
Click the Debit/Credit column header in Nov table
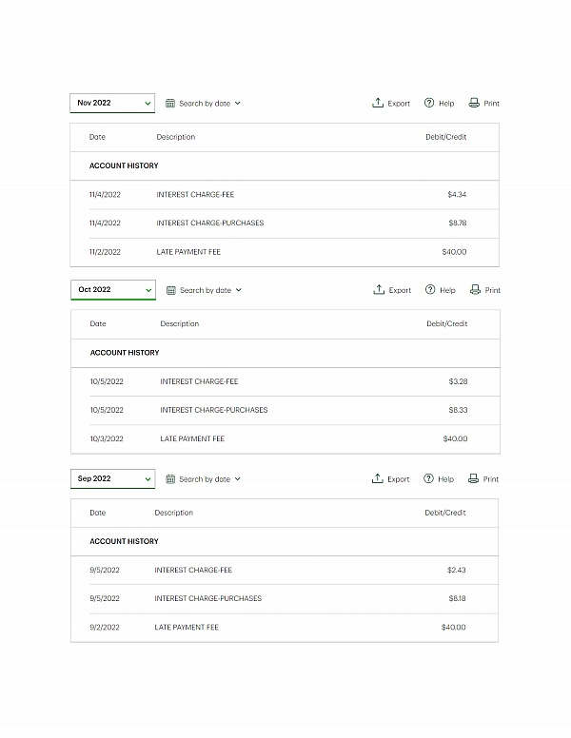(x=445, y=137)
